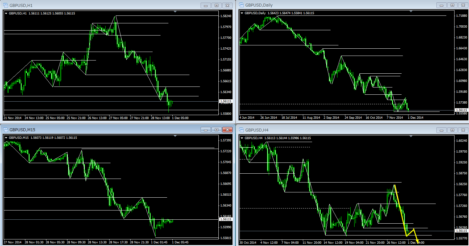Expand the arrow beside GBPUSD,H4 chart label

pos(242,138)
